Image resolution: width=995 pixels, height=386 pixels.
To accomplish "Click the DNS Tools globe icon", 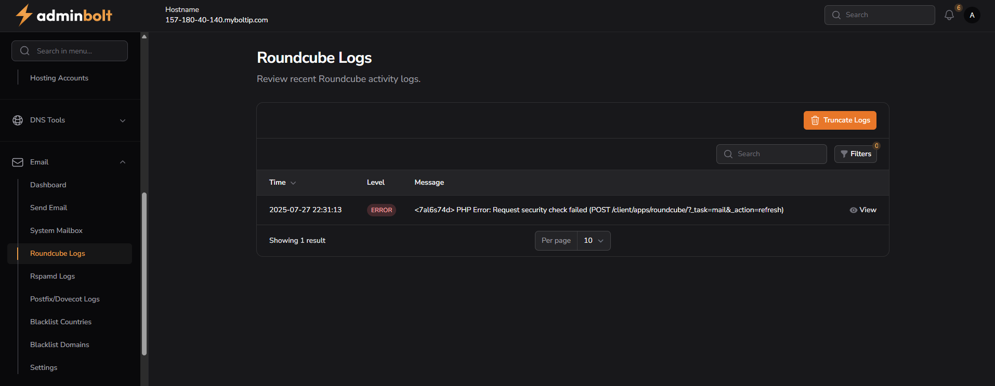I will 18,120.
